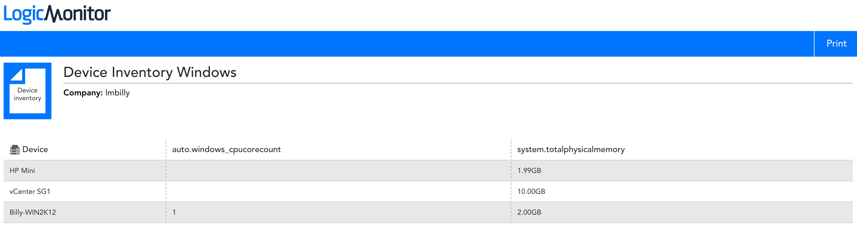Click the LogicMonitor logo
This screenshot has width=857, height=229.
[57, 14]
